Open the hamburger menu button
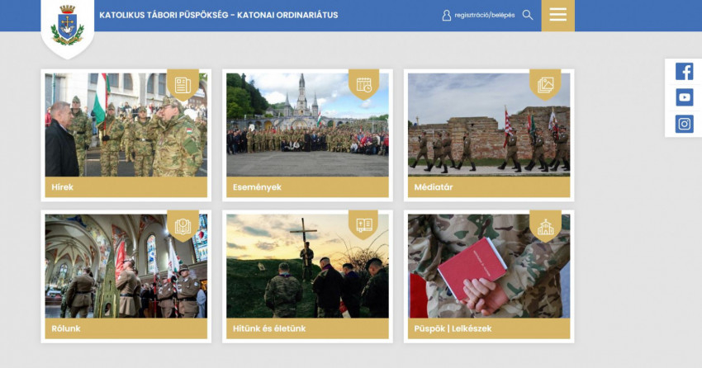The width and height of the screenshot is (702, 368). tap(557, 15)
